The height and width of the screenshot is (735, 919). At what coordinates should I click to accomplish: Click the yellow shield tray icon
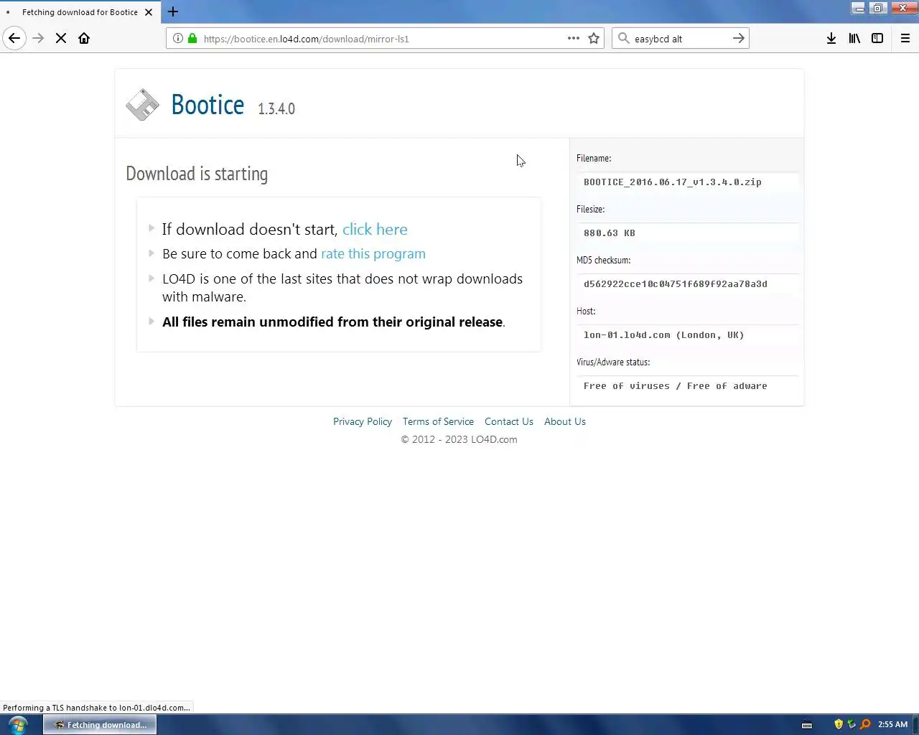(x=839, y=725)
